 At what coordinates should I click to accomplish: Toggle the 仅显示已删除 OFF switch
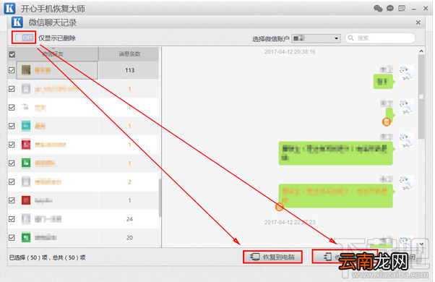point(24,38)
